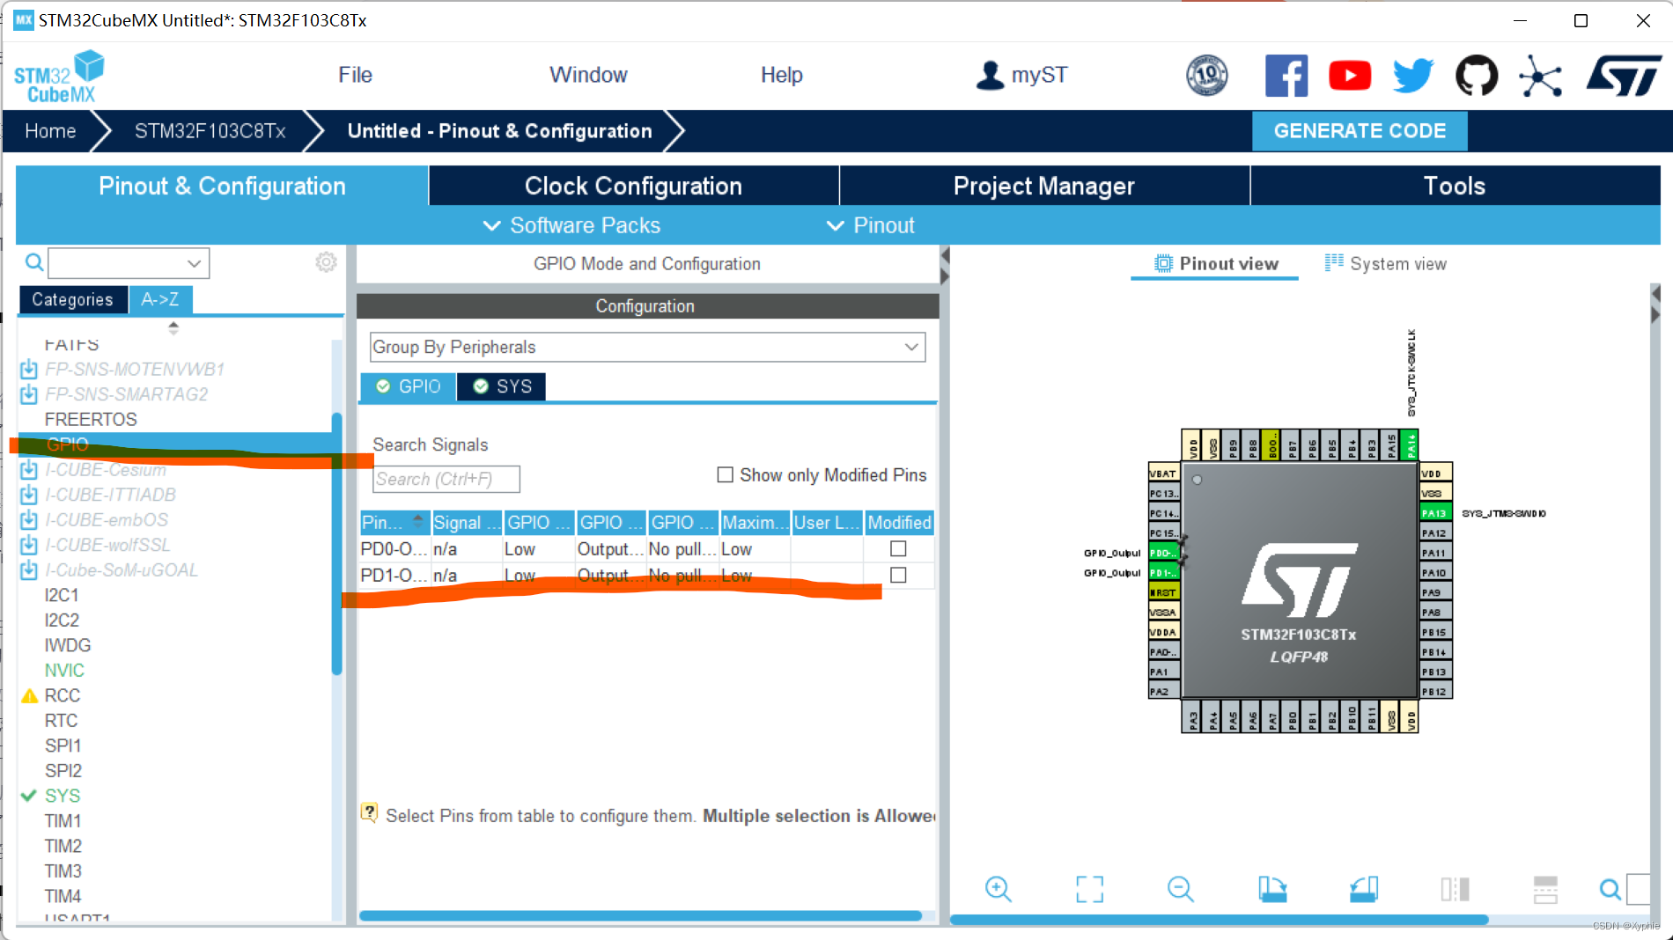1673x940 pixels.
Task: Click the download icon next to I-CUBE-wolfSSL
Action: click(29, 545)
